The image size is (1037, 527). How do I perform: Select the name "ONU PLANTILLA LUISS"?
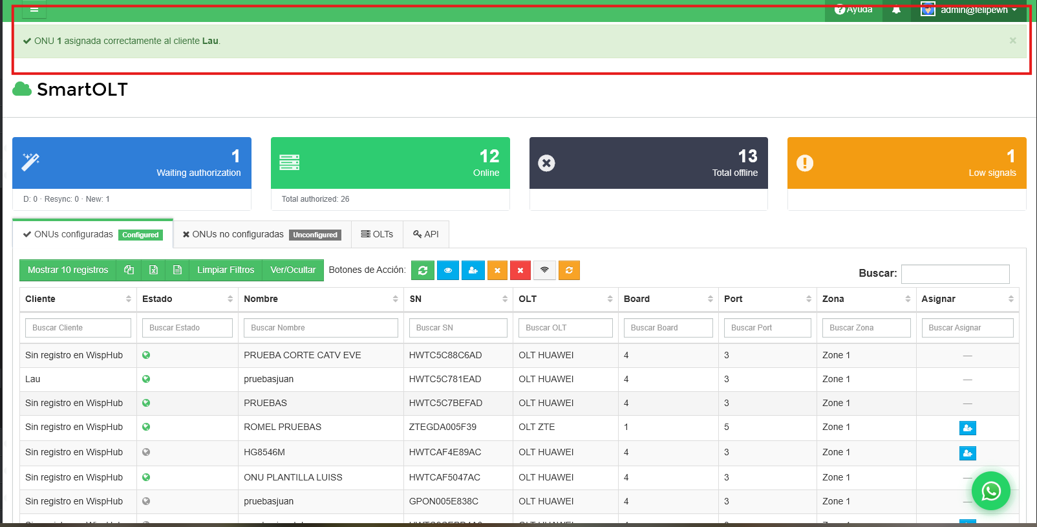(x=293, y=477)
